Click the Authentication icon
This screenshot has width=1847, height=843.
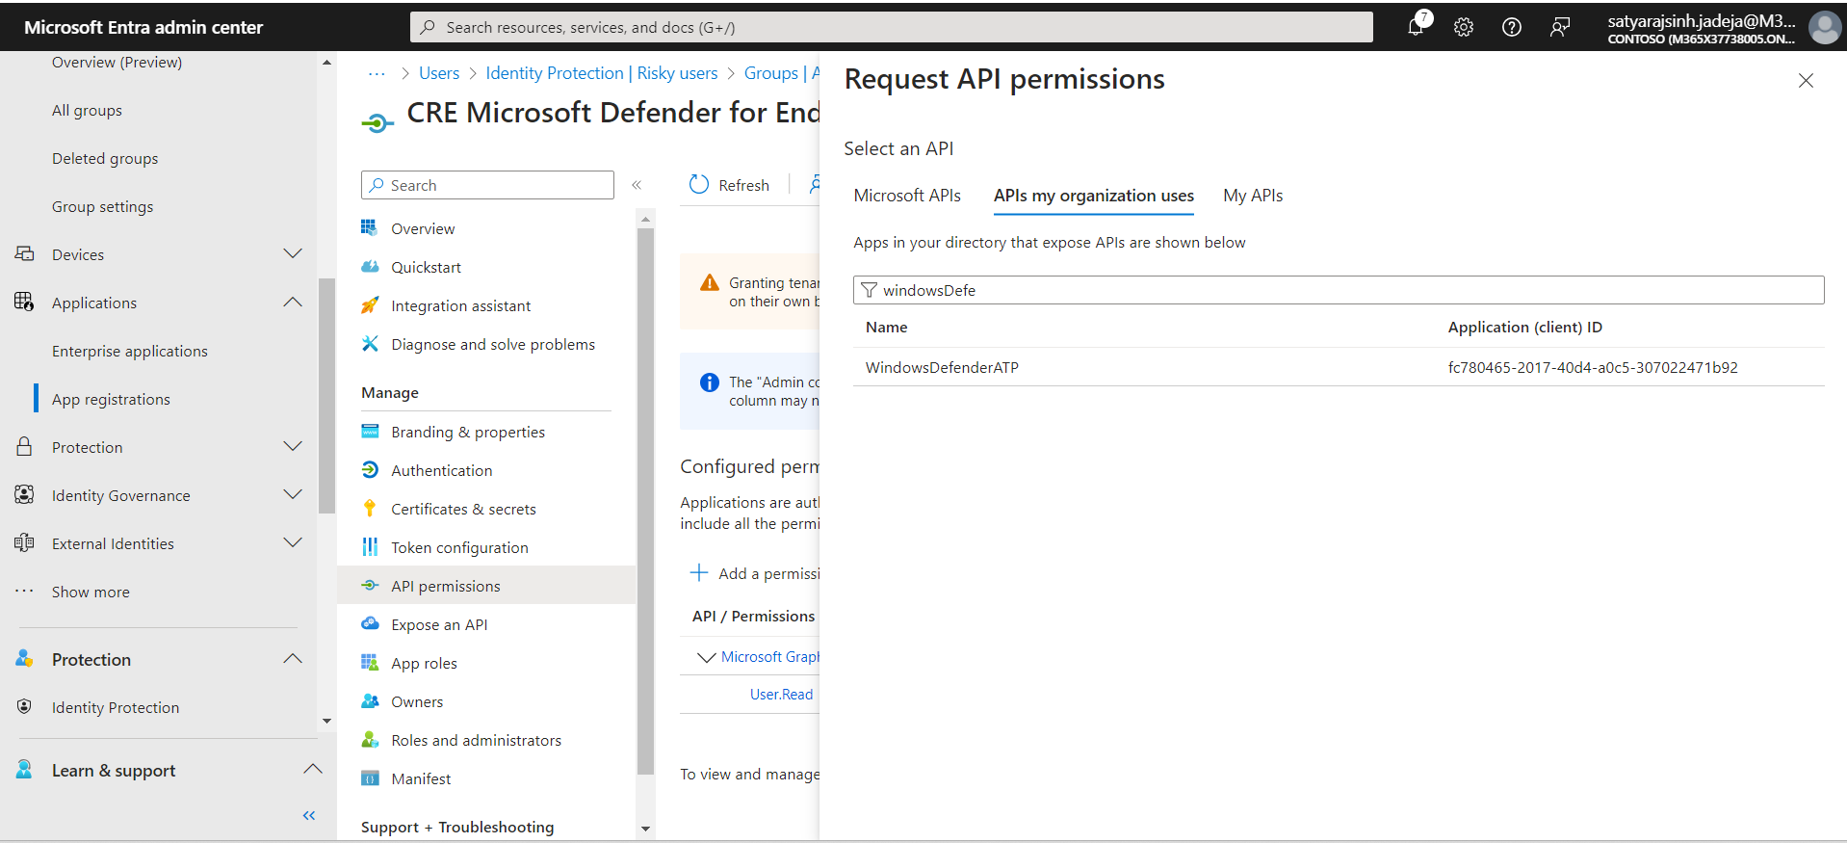point(370,469)
